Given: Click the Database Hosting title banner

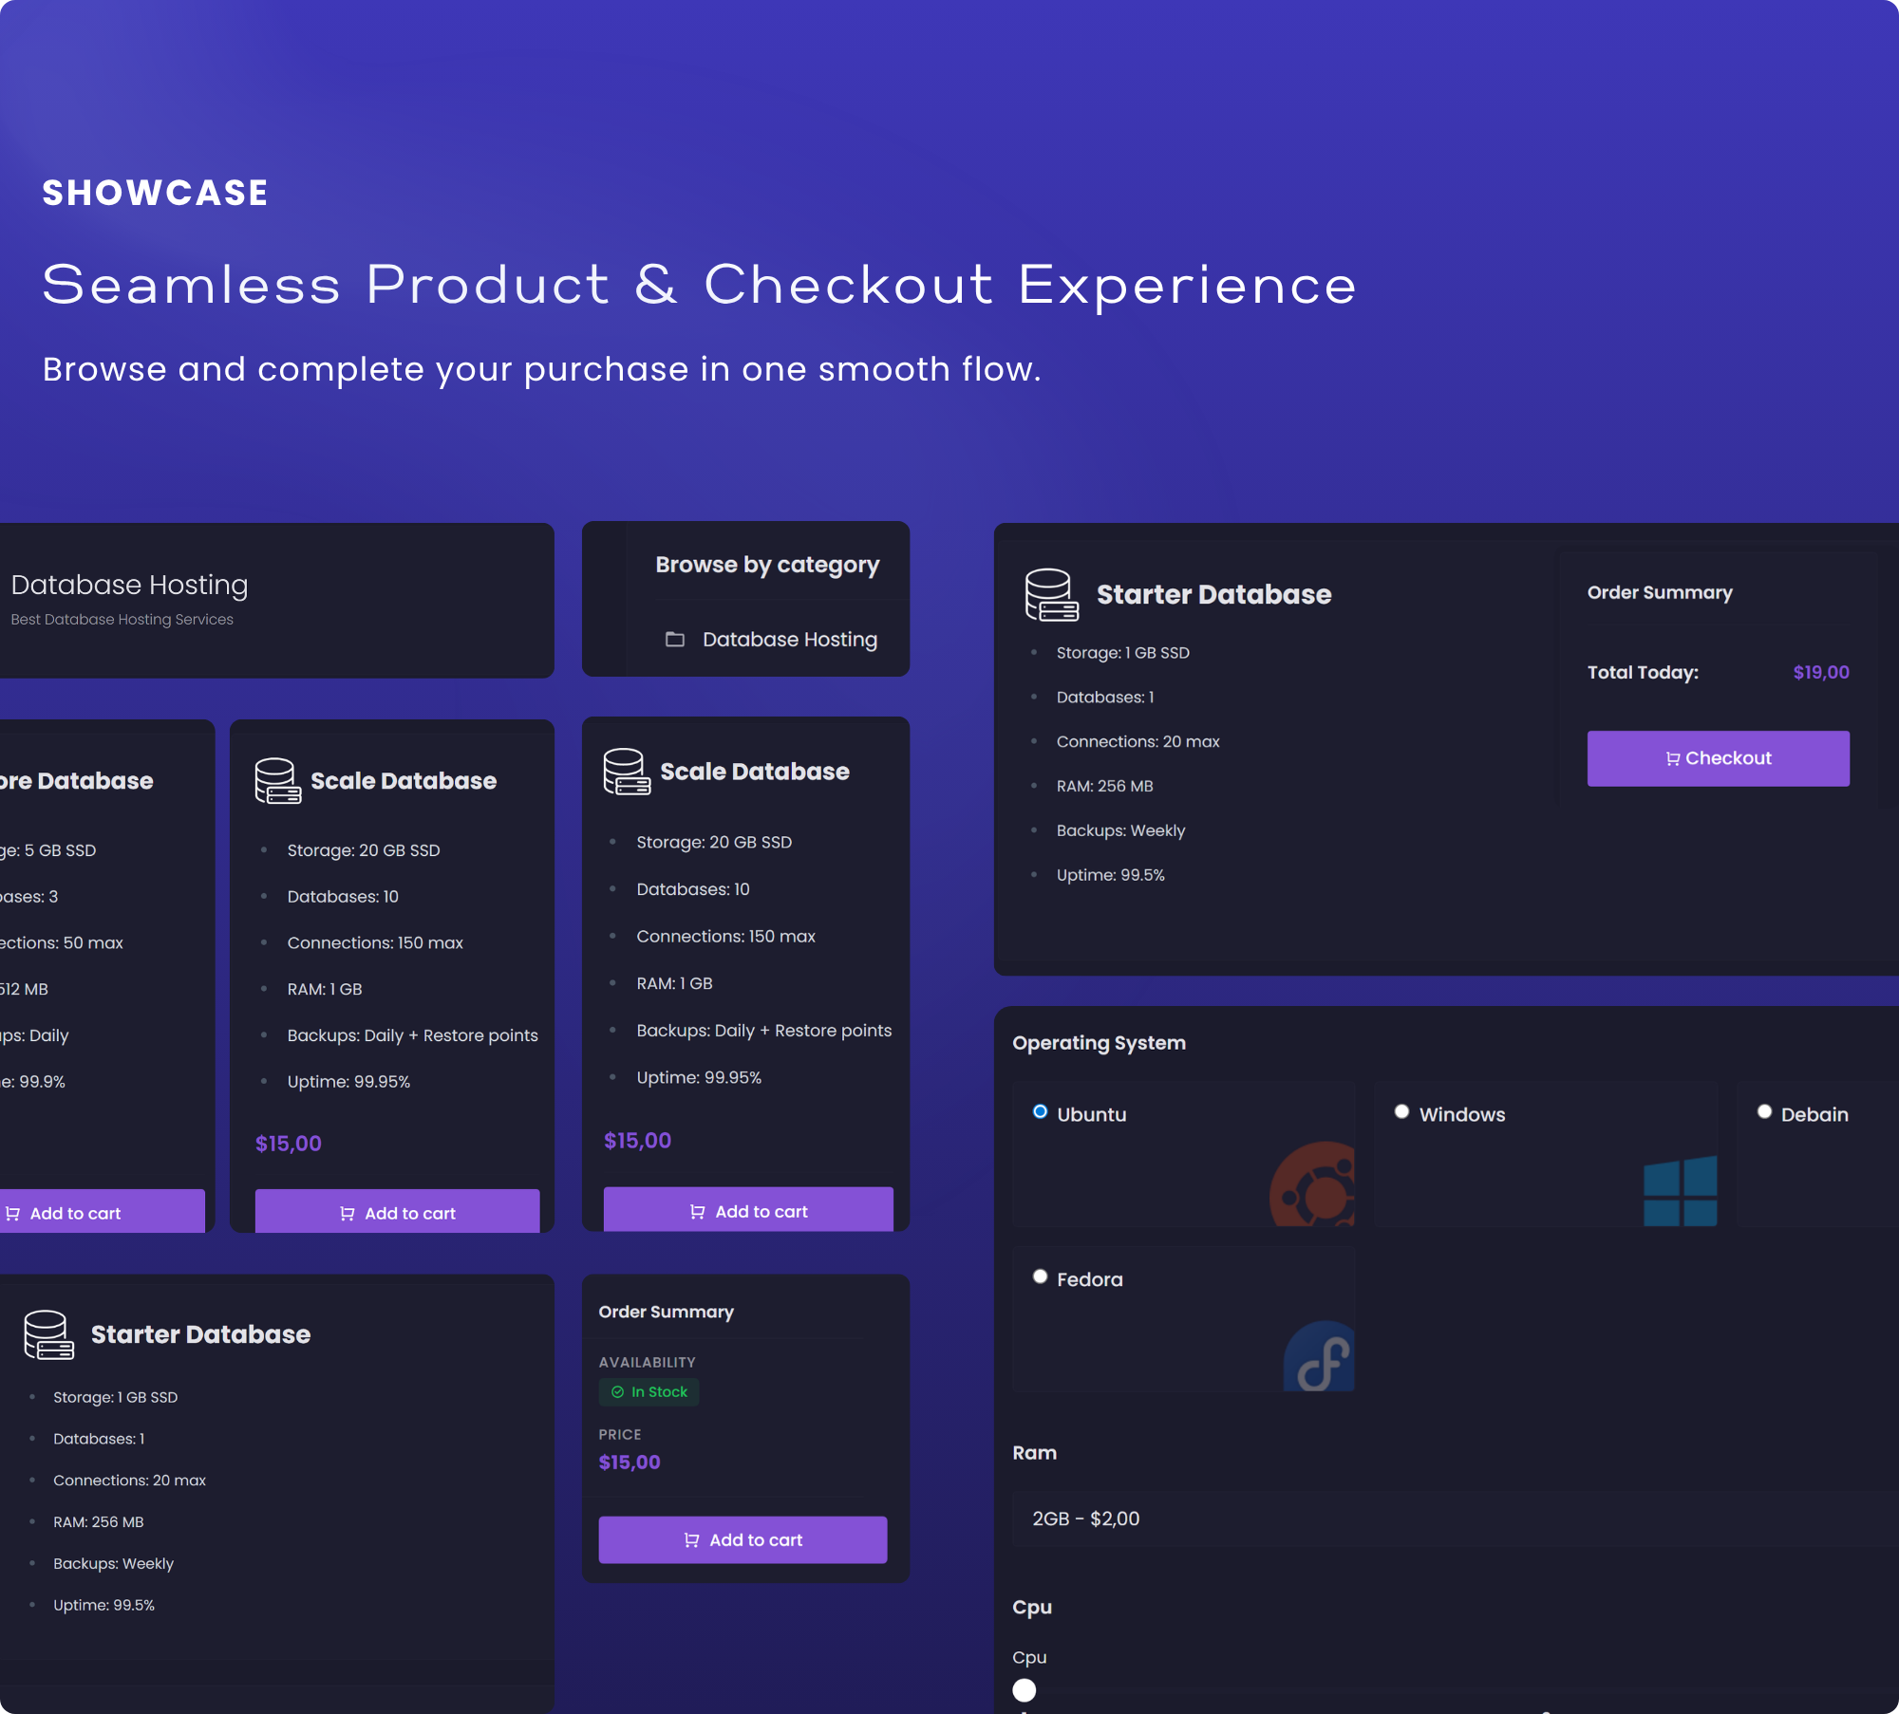Looking at the screenshot, I should (x=130, y=586).
